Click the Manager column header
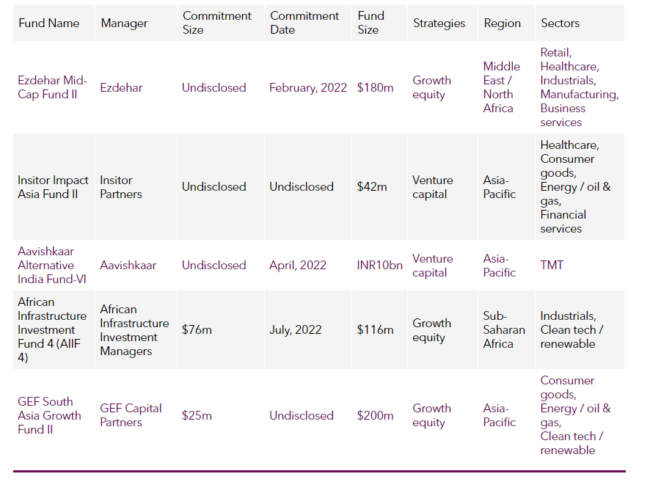 tap(125, 23)
